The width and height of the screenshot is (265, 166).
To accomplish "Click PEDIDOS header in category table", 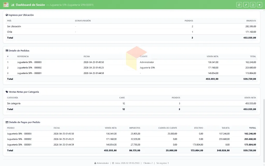I will coord(176,98).
